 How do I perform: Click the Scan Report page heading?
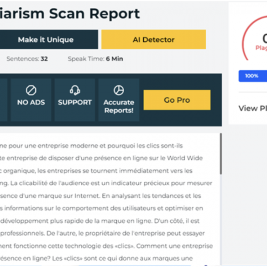click(x=94, y=14)
